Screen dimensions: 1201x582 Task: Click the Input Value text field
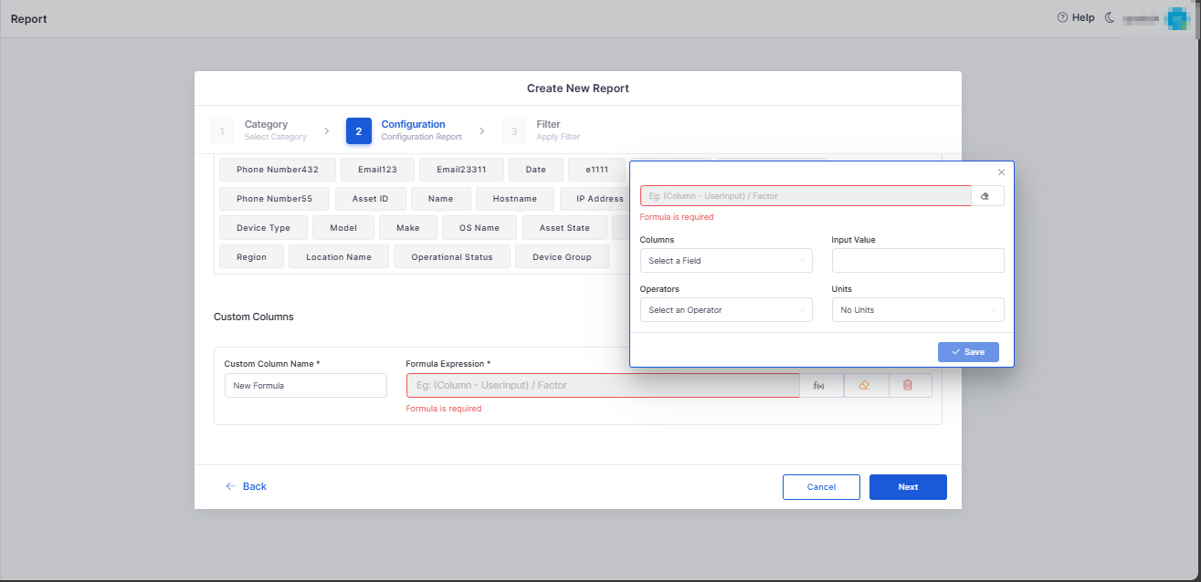tap(917, 261)
